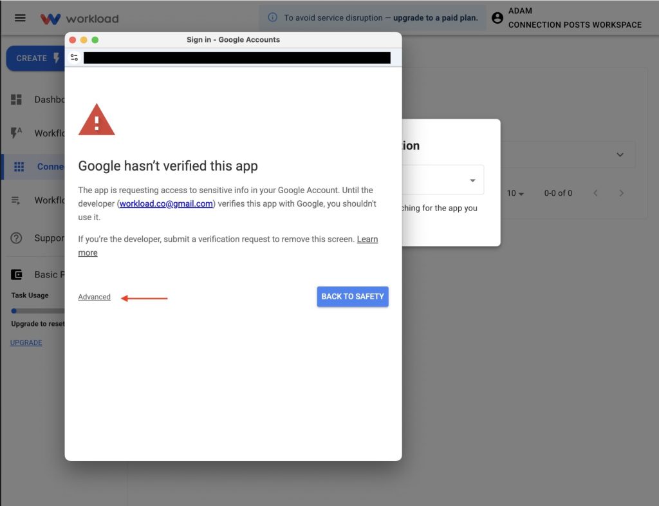Click the workload.co@gmail.com developer email link
Image resolution: width=659 pixels, height=506 pixels.
[x=166, y=204]
